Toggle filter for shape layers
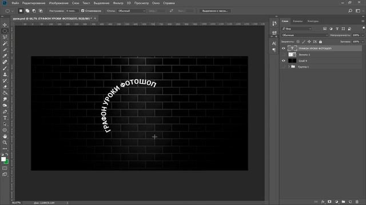 (343, 28)
